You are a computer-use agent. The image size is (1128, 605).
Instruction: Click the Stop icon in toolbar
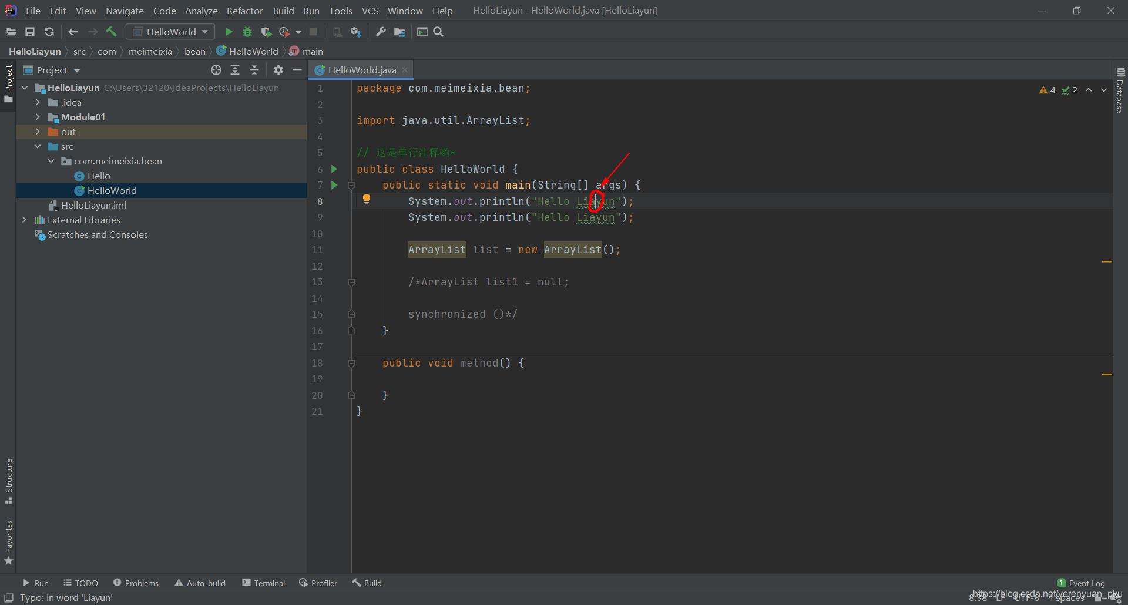point(313,32)
